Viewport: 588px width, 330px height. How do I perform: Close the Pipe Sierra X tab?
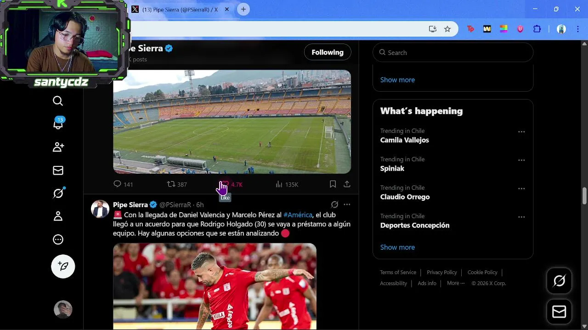point(227,9)
